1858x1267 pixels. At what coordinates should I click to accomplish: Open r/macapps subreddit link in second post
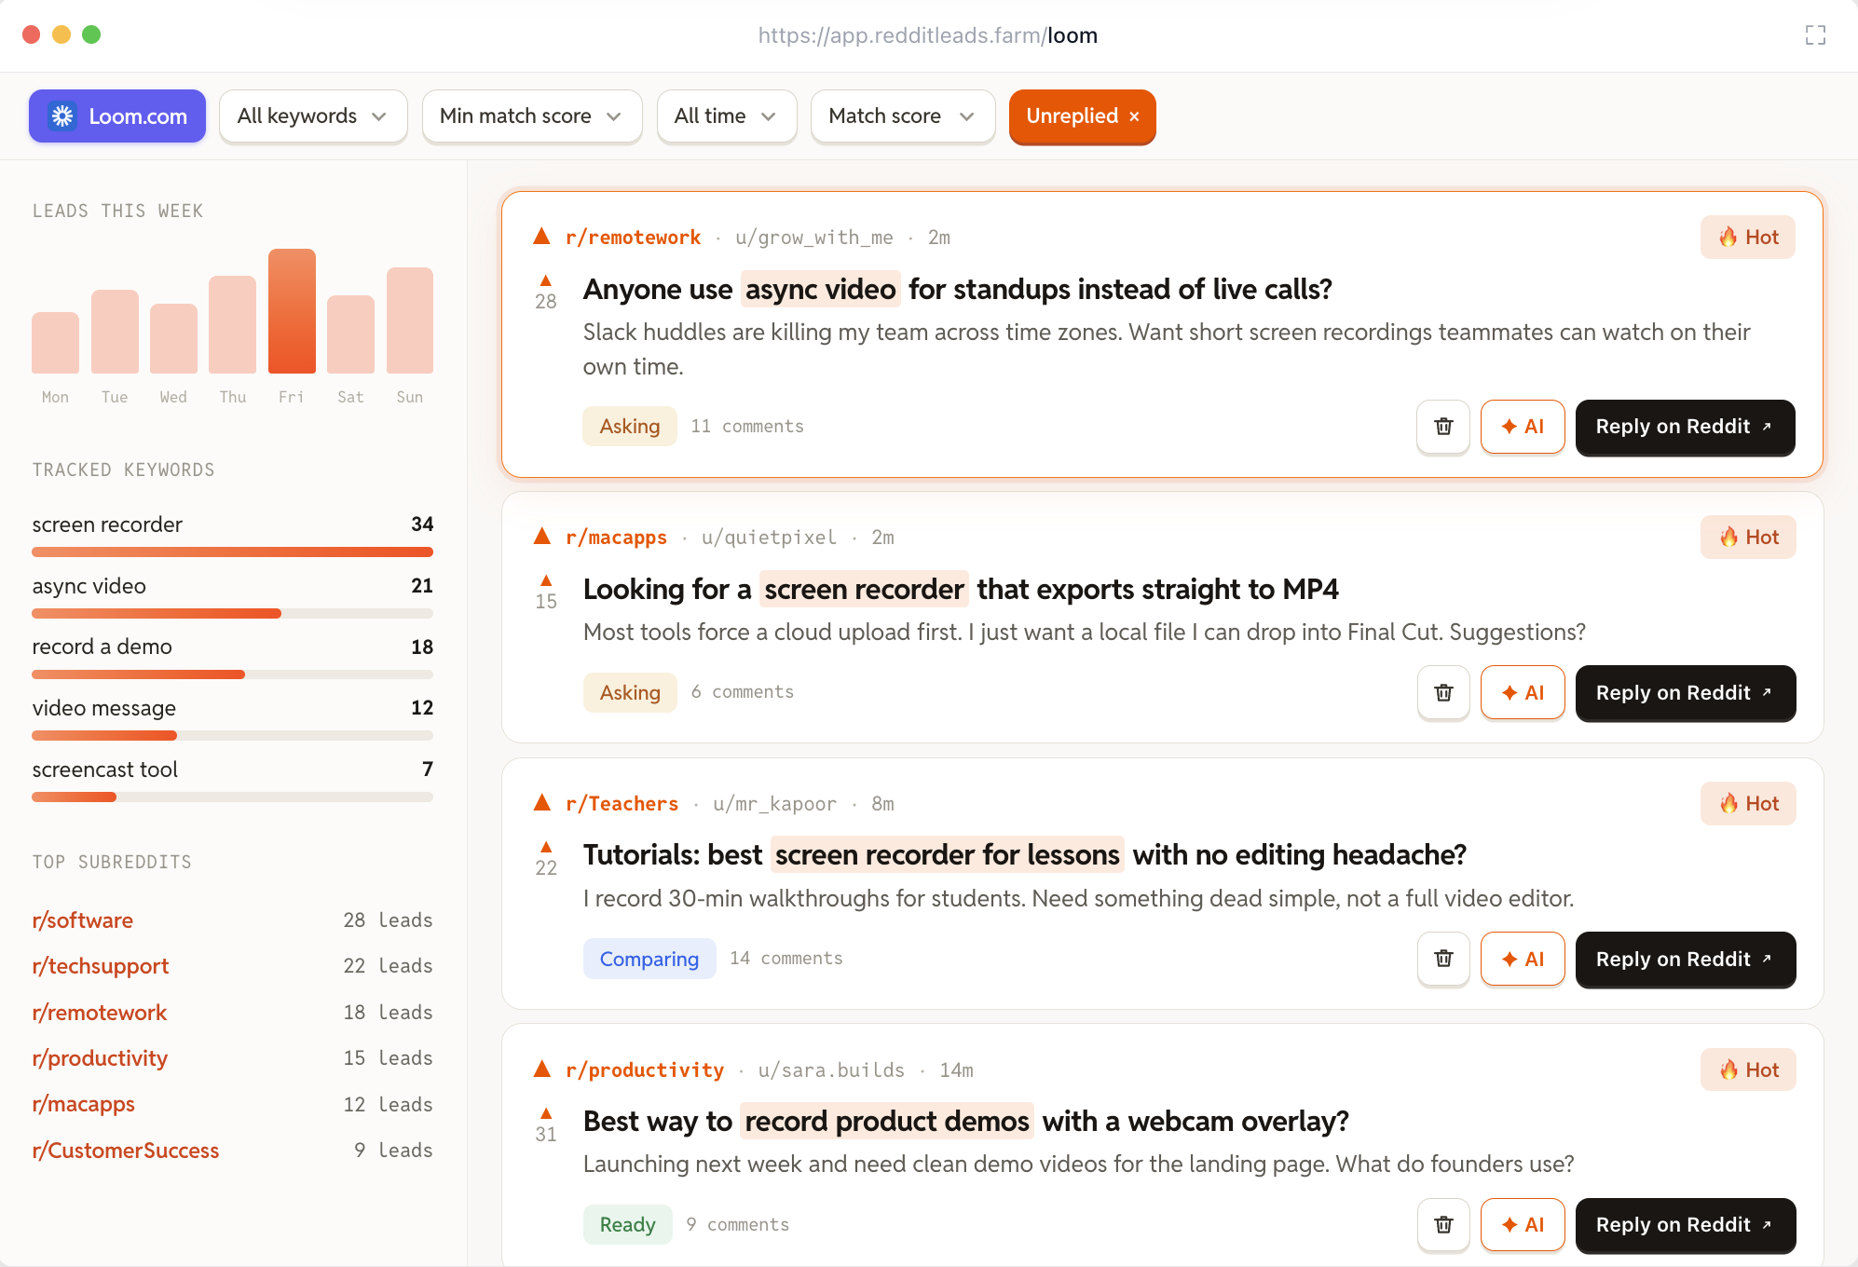[617, 538]
